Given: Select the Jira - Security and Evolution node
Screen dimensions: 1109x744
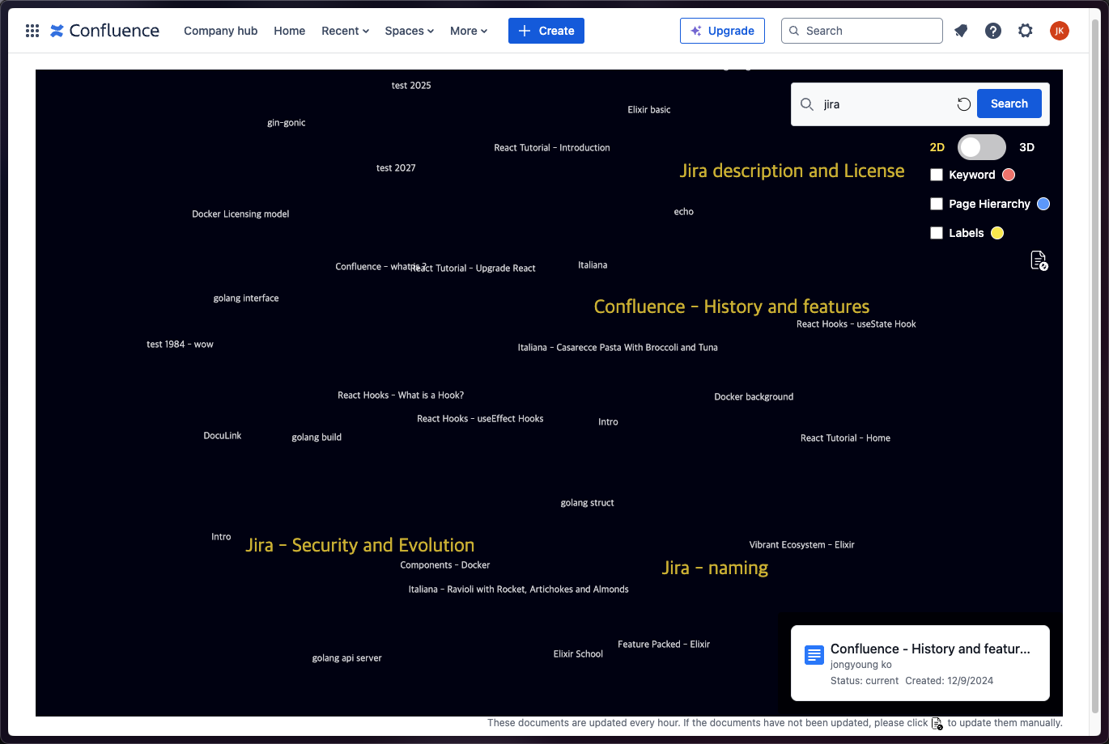Looking at the screenshot, I should point(360,545).
